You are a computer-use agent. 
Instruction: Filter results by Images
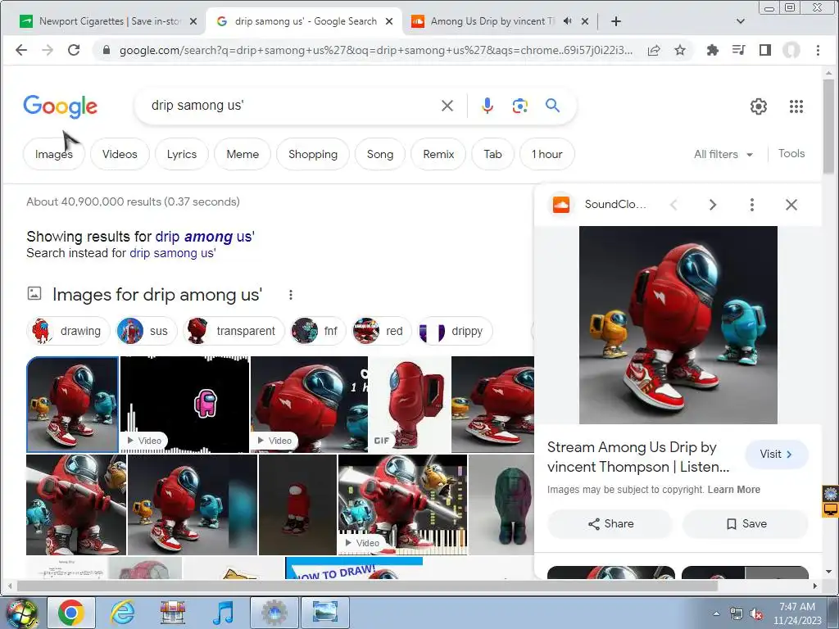(53, 154)
